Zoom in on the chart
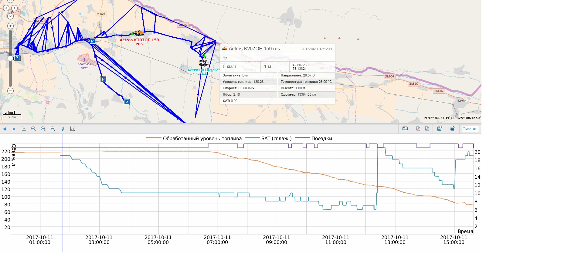This screenshot has height=257, width=581. pyautogui.click(x=33, y=129)
